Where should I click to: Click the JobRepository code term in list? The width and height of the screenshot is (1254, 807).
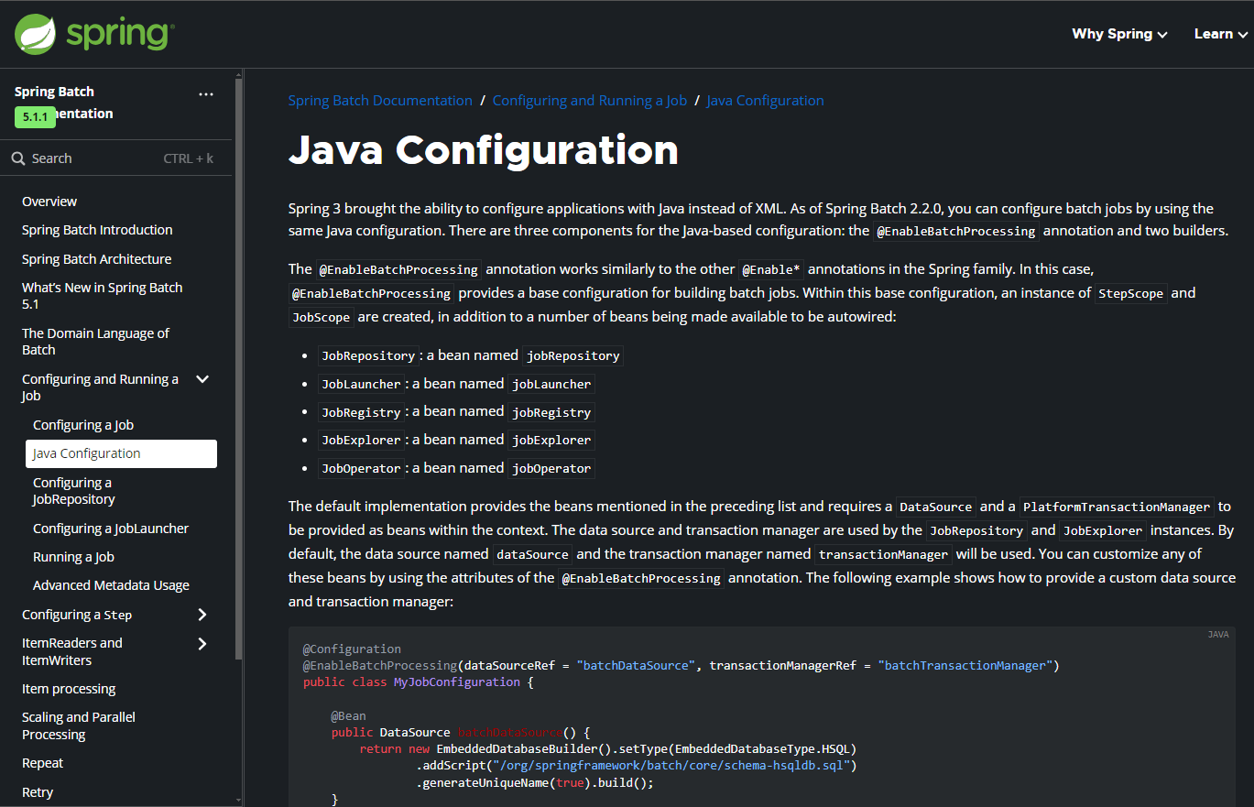pyautogui.click(x=367, y=355)
